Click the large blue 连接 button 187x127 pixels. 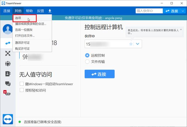tap(100, 74)
